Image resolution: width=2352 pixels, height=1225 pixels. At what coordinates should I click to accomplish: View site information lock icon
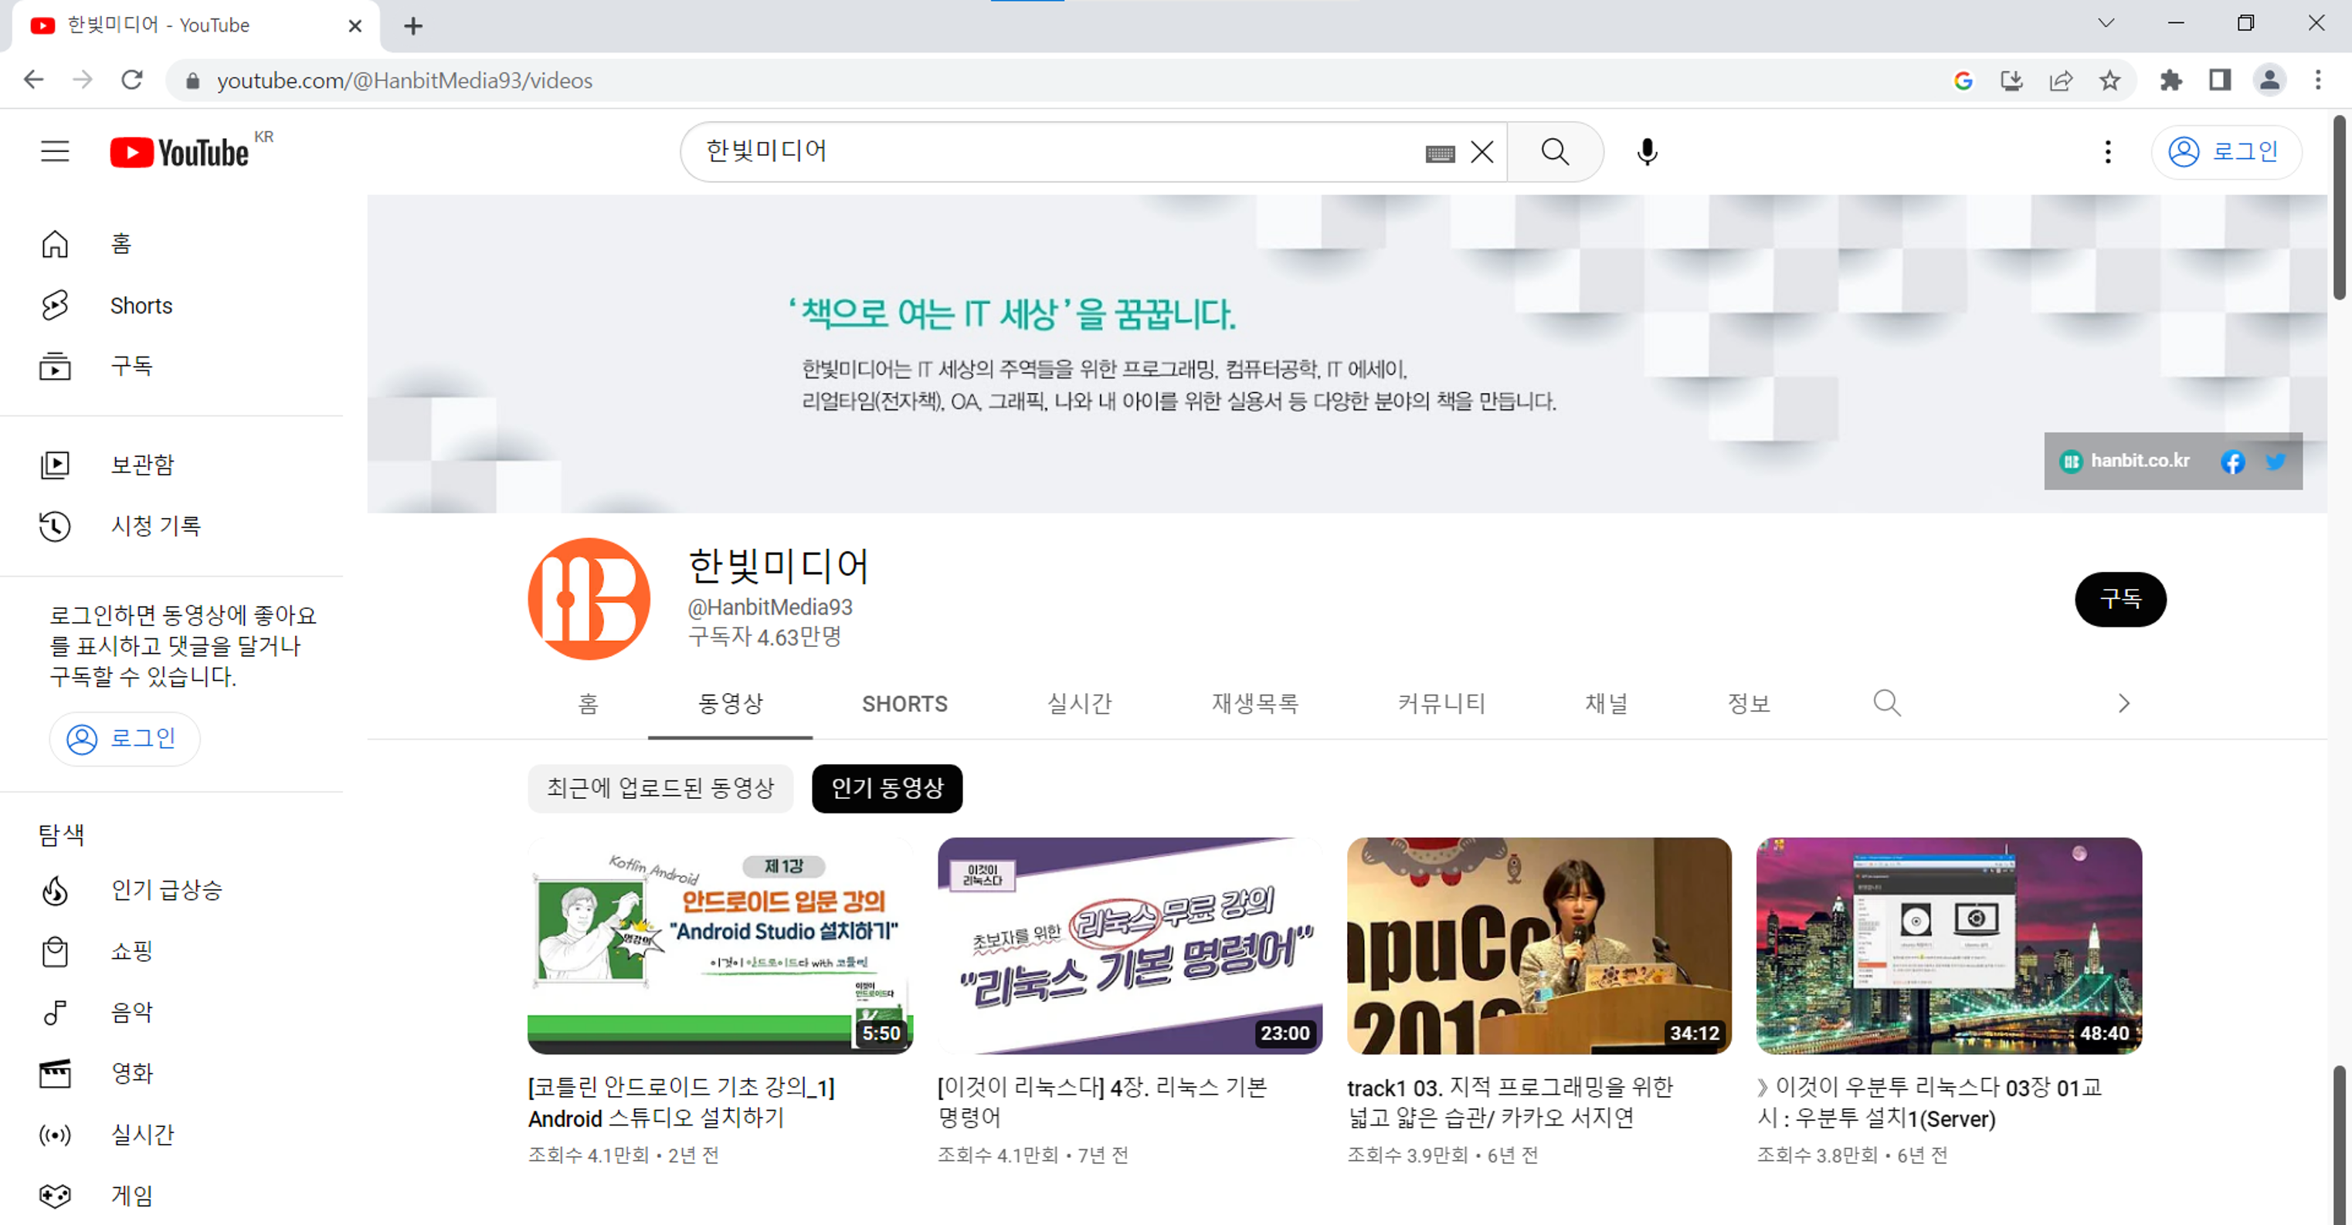point(192,81)
